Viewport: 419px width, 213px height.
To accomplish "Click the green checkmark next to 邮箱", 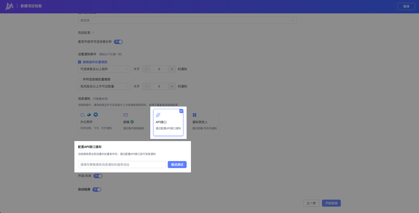I will (x=132, y=122).
